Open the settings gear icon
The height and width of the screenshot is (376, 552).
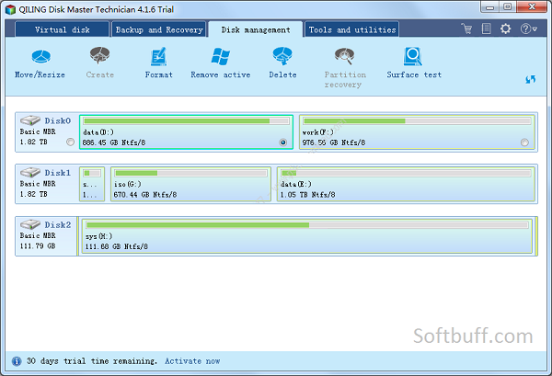click(x=505, y=28)
